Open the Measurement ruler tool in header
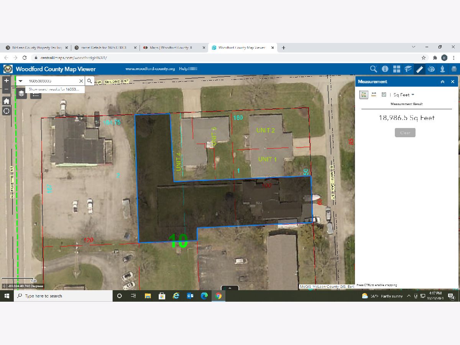The image size is (460, 345). [419, 69]
